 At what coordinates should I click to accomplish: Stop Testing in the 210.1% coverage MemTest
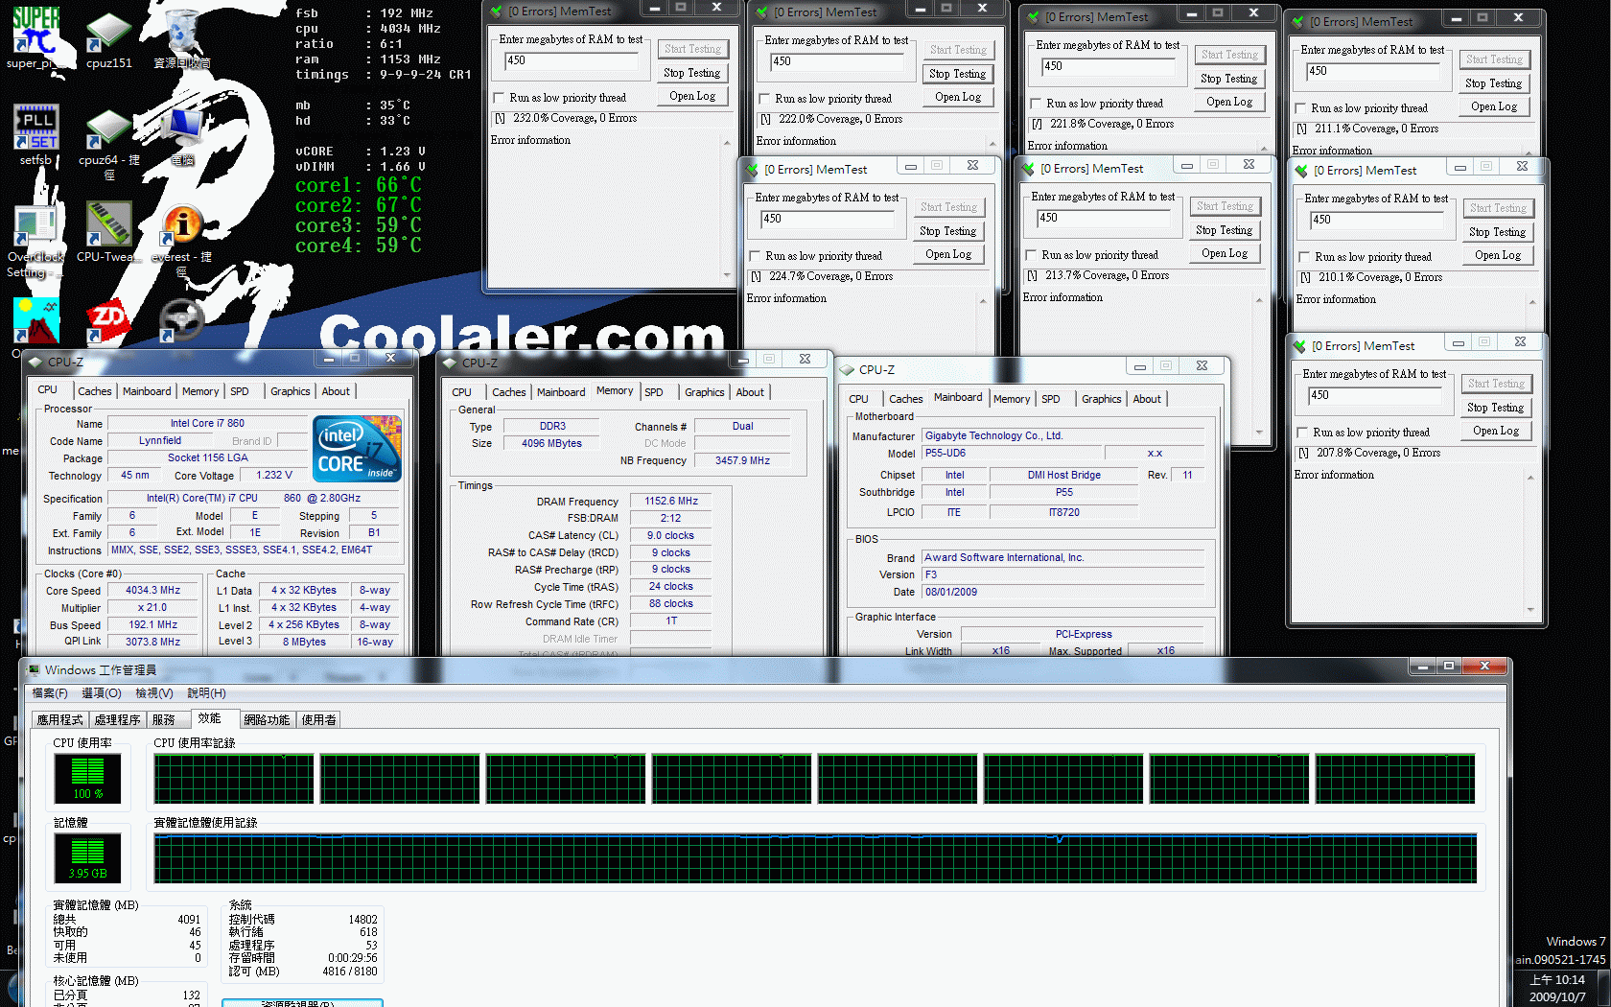click(x=1498, y=232)
